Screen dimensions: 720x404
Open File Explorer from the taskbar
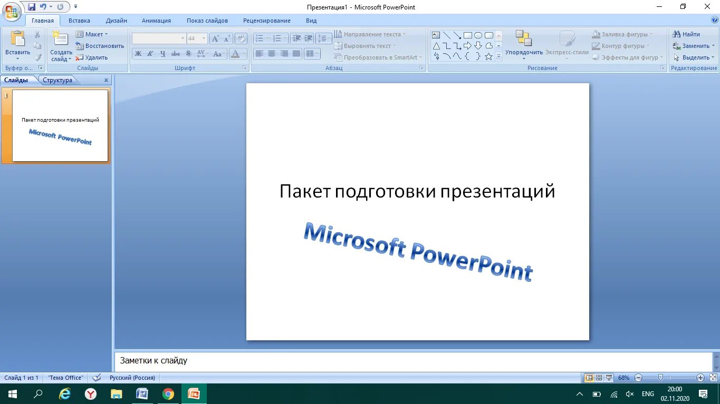click(x=117, y=393)
